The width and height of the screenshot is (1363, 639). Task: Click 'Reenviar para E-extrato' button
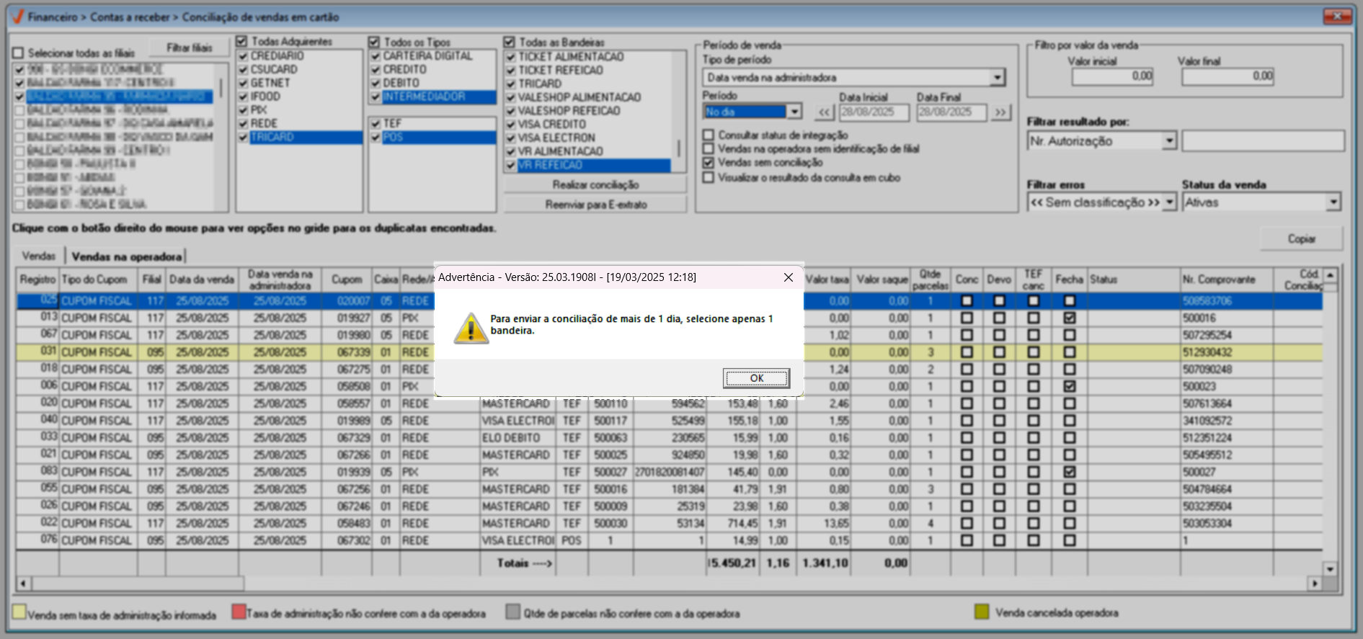[595, 205]
